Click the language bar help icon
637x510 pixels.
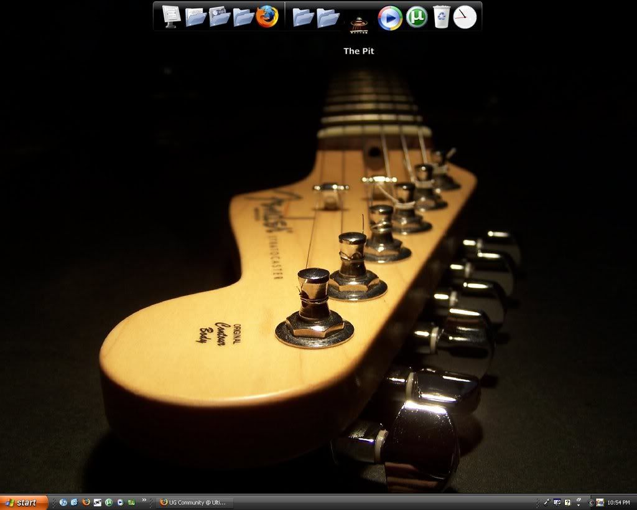coord(568,503)
